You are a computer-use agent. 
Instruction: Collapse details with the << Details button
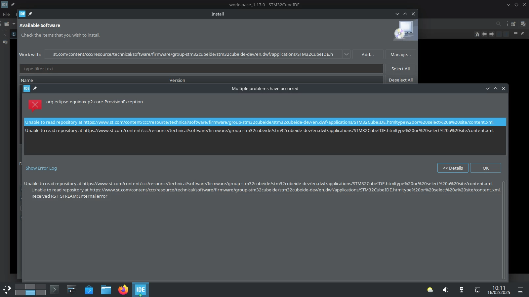coord(453,168)
